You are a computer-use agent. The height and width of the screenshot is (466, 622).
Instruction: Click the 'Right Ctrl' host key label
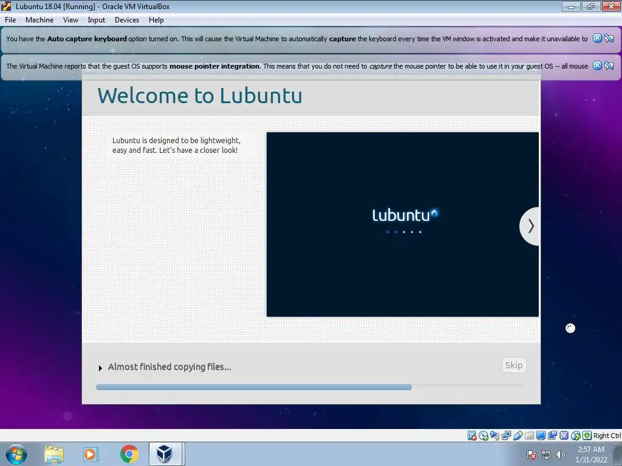[607, 436]
